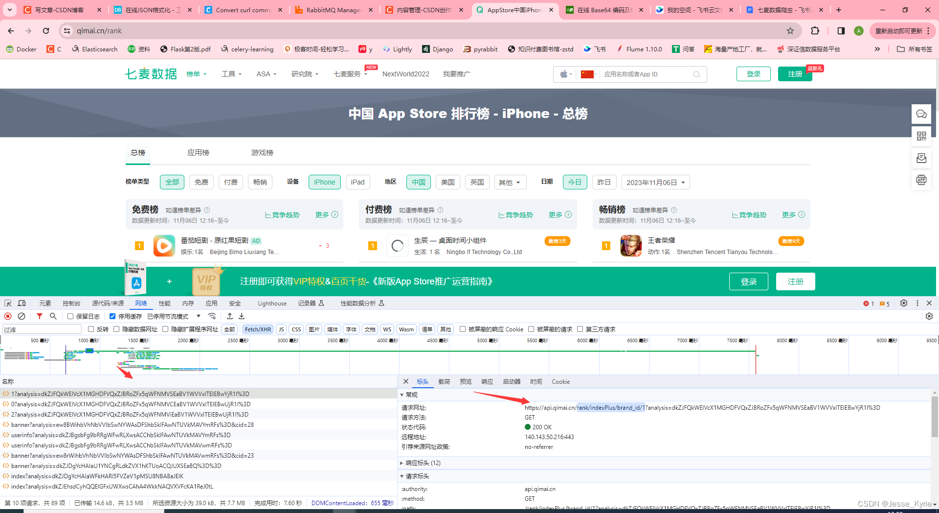Click the network filter text field
This screenshot has height=513, width=939.
[42, 329]
